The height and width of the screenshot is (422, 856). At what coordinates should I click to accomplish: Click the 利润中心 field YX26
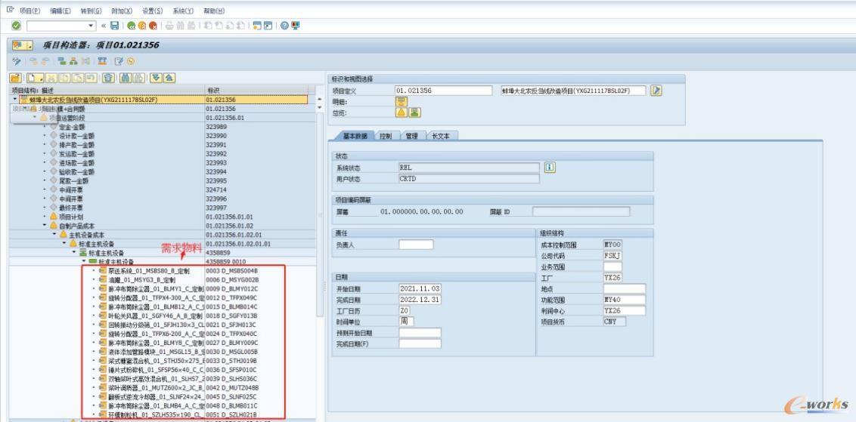624,311
